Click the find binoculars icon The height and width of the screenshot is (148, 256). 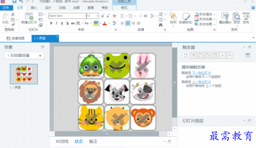[x=160, y=25]
